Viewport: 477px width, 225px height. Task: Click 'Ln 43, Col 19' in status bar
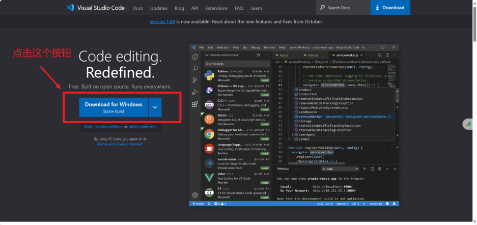click(x=324, y=204)
